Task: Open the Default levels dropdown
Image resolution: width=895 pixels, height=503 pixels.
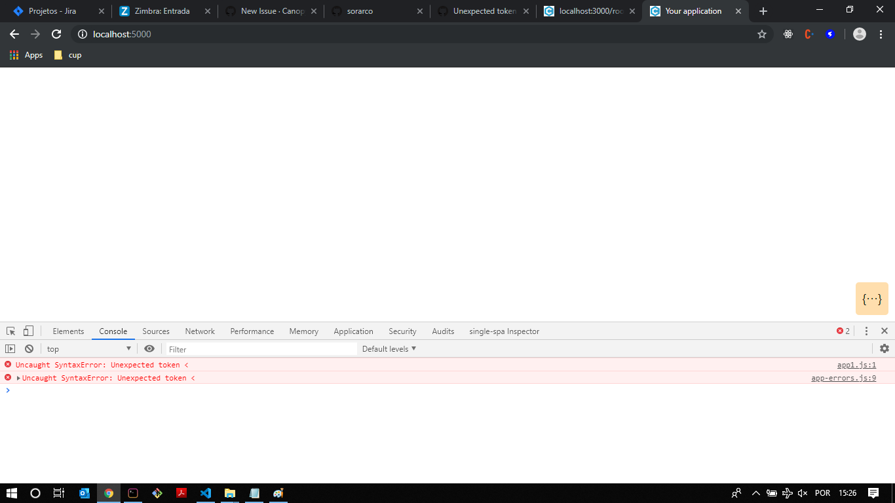Action: pyautogui.click(x=389, y=348)
